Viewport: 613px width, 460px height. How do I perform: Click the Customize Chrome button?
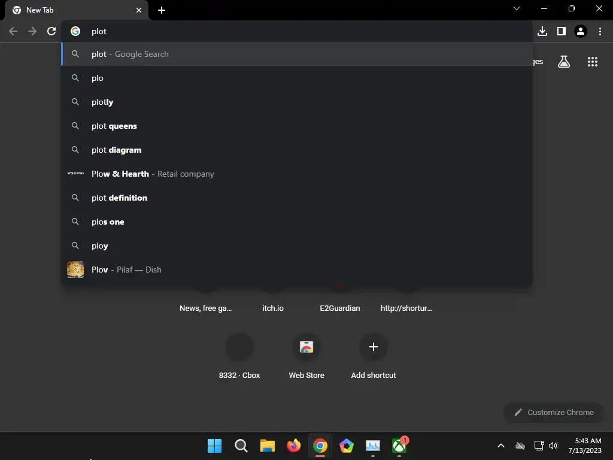(554, 412)
